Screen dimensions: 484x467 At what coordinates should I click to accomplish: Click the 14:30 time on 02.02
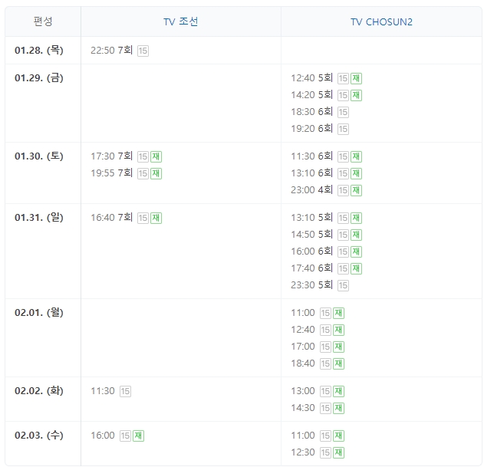coord(303,408)
